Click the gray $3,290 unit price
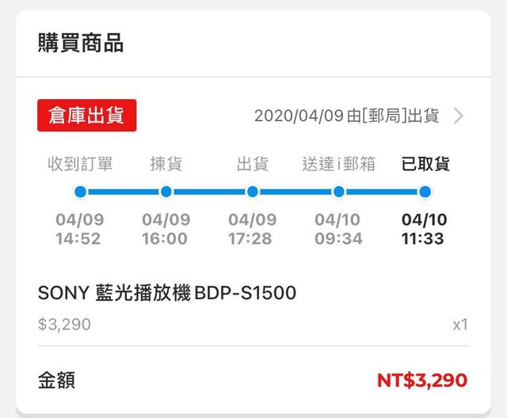This screenshot has height=418, width=507. click(64, 324)
